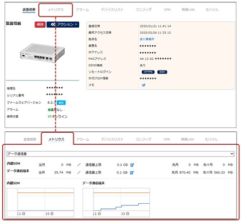Expand the アクション dropdown menu

(x=63, y=25)
